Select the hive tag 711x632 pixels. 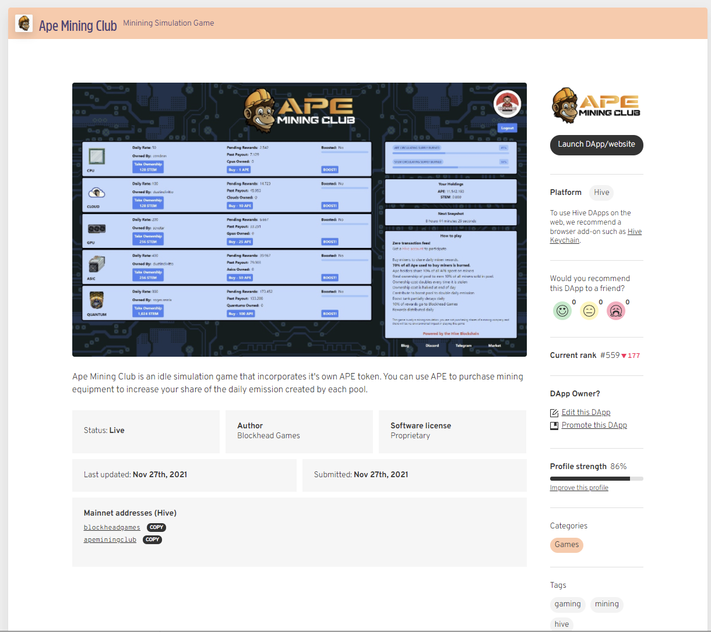coord(562,624)
